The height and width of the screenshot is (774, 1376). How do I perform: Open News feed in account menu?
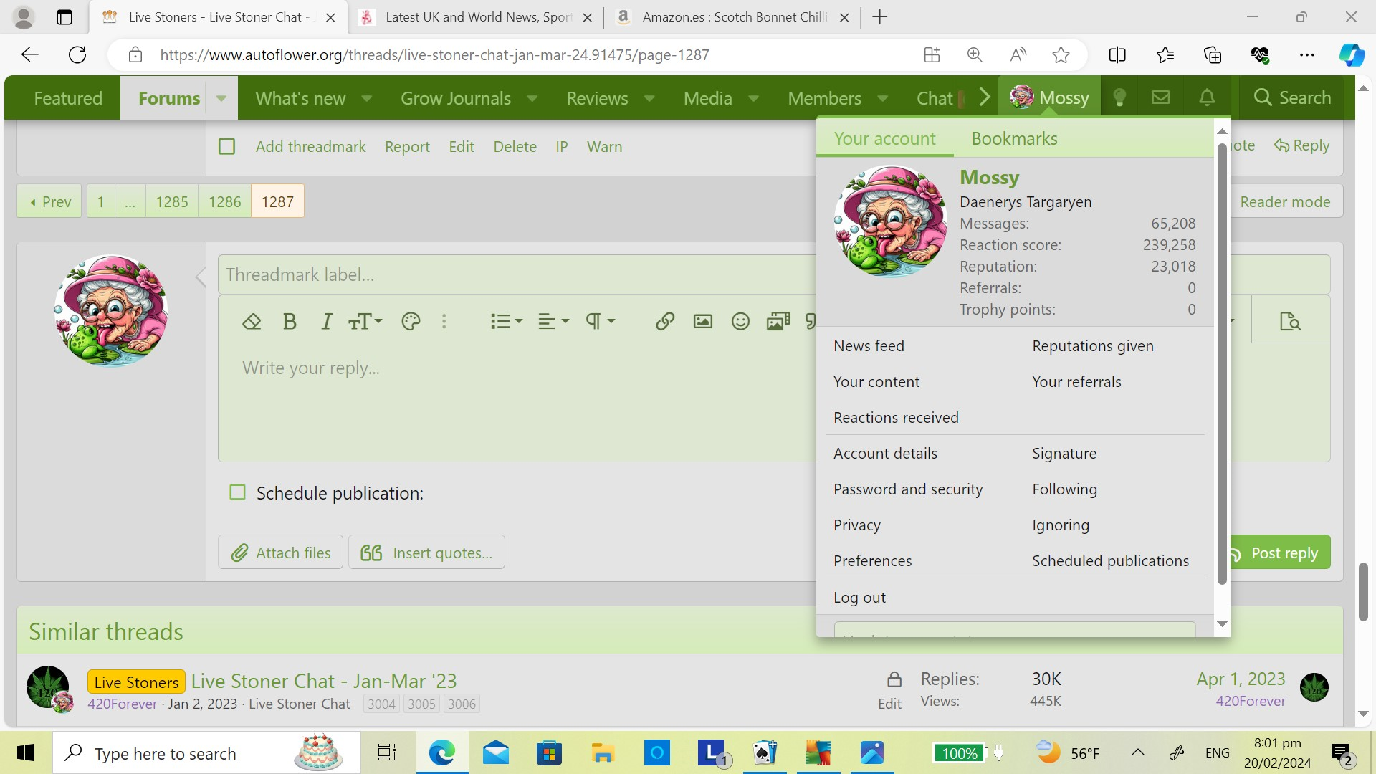pyautogui.click(x=869, y=346)
